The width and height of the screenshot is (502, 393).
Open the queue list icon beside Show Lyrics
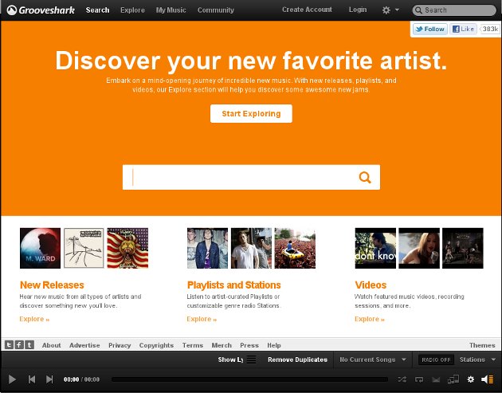[x=251, y=360]
